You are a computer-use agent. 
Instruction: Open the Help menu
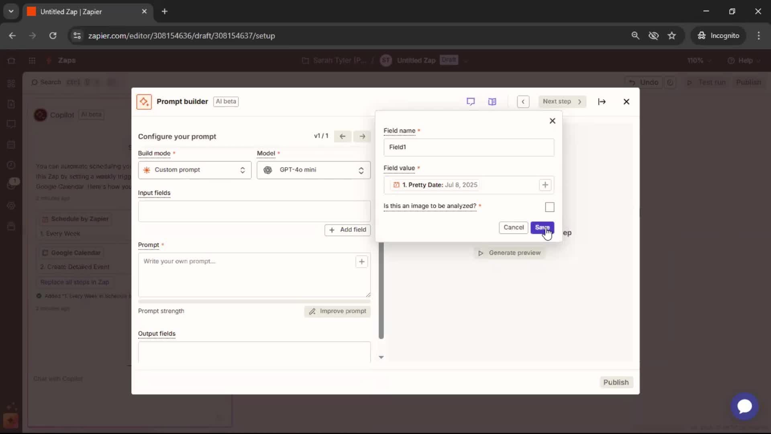pos(744,61)
